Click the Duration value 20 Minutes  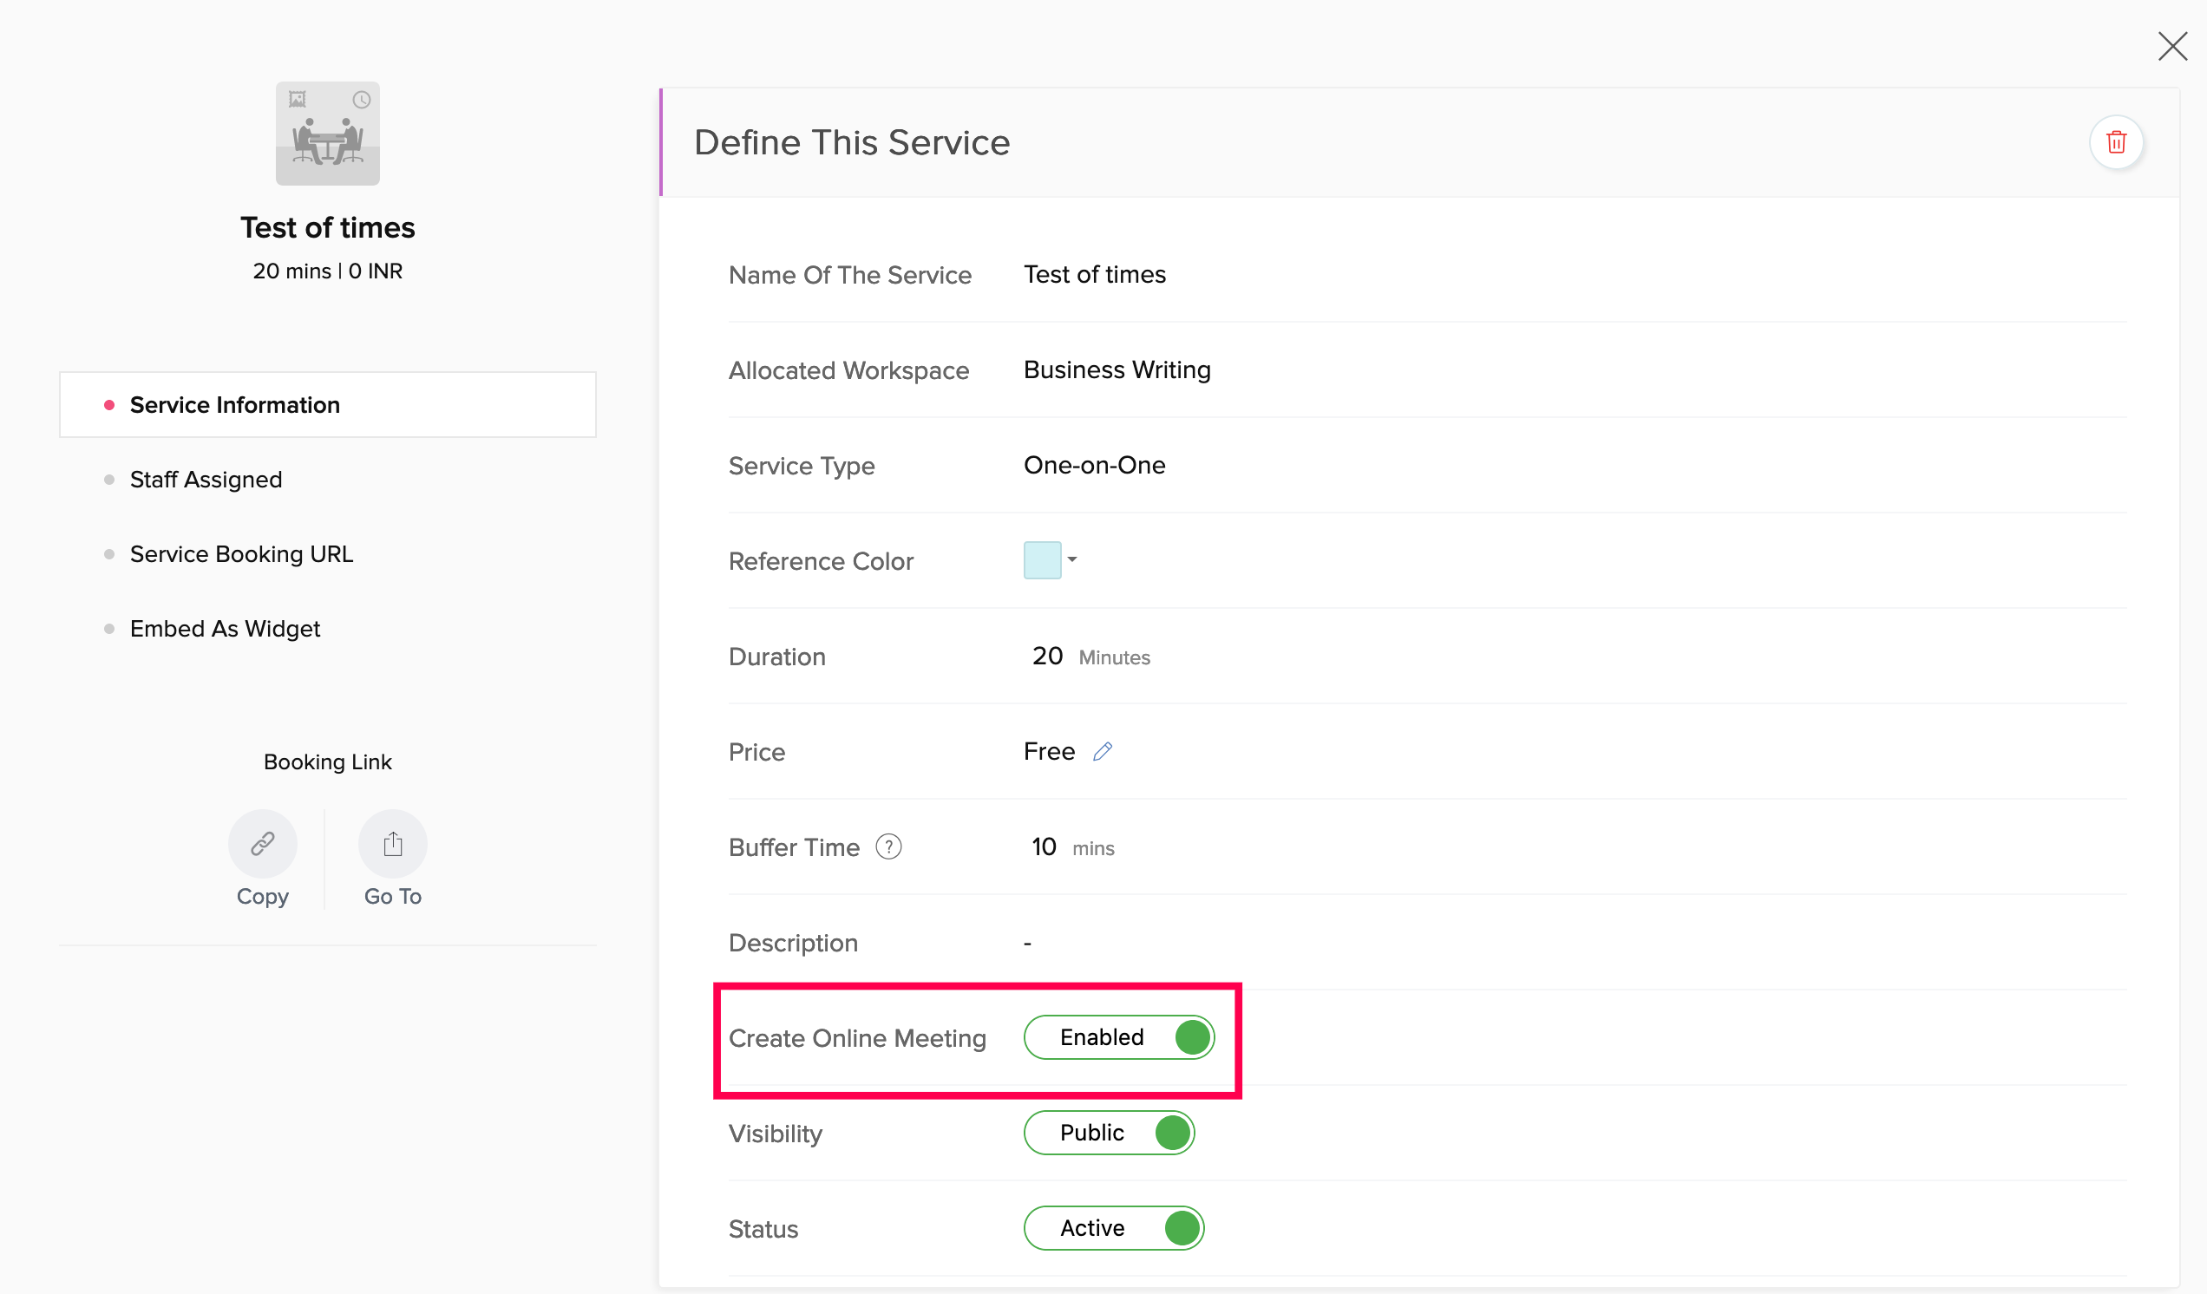[1047, 656]
